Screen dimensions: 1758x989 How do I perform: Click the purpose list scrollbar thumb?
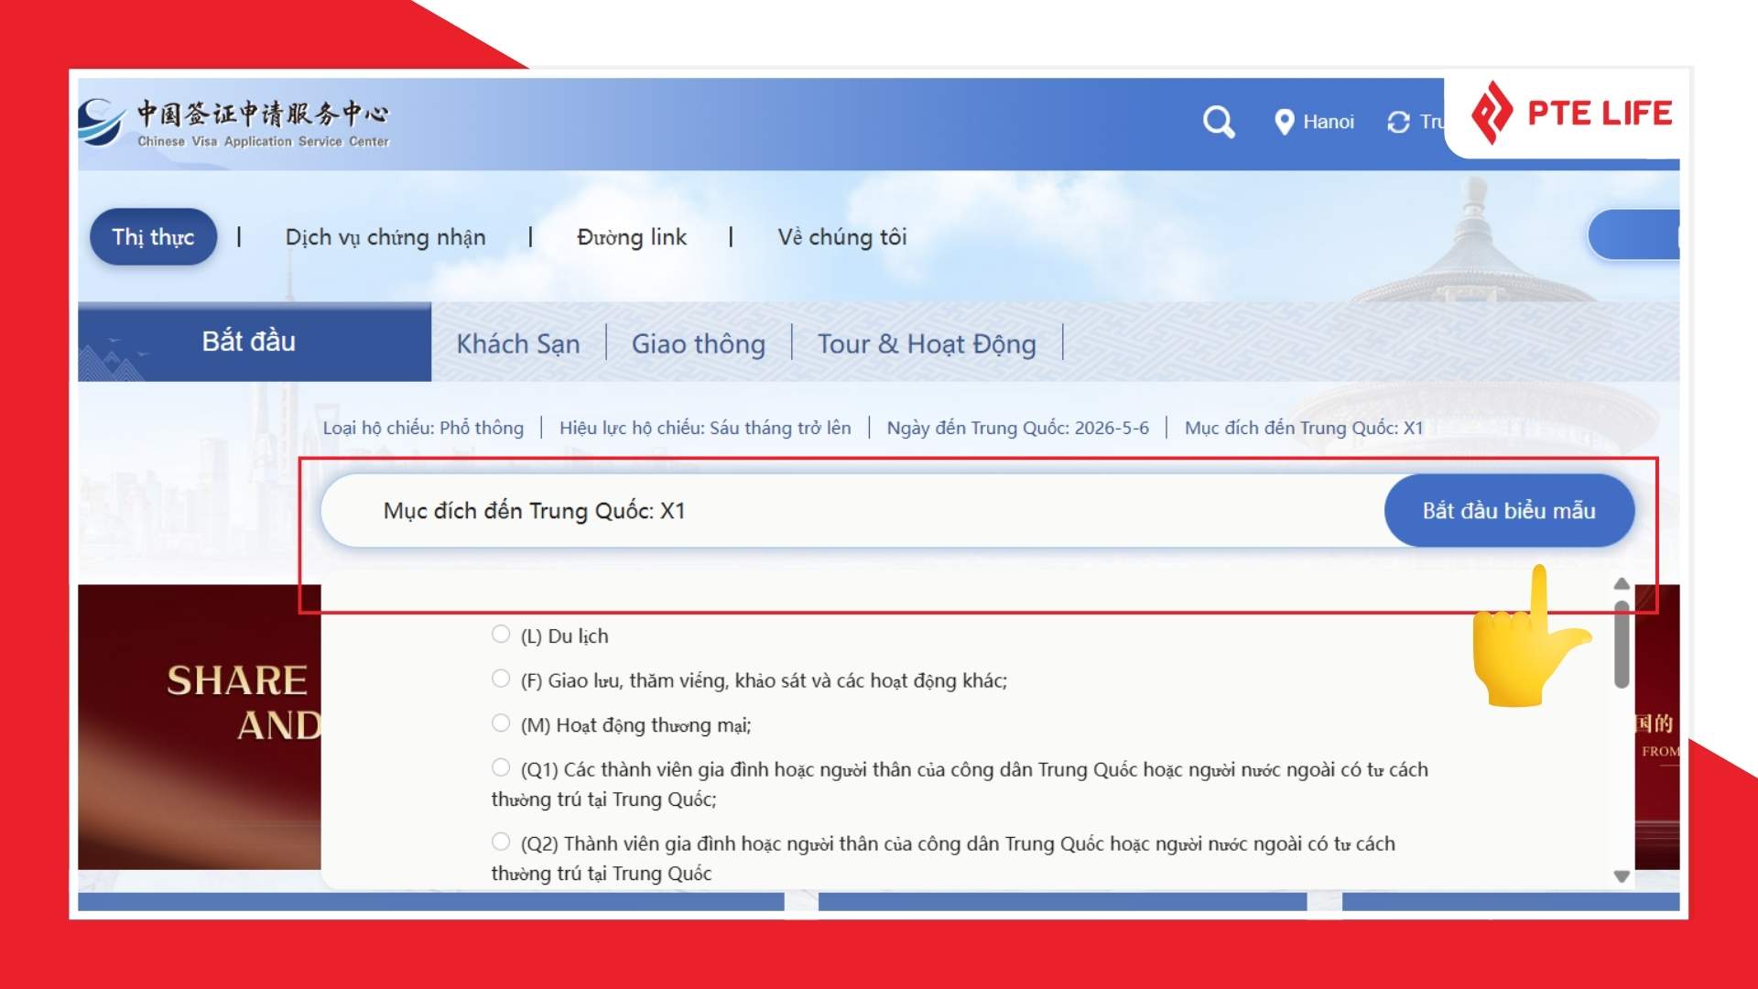tap(1622, 644)
